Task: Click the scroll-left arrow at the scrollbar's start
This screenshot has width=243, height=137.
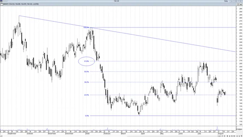Action: click(1, 136)
